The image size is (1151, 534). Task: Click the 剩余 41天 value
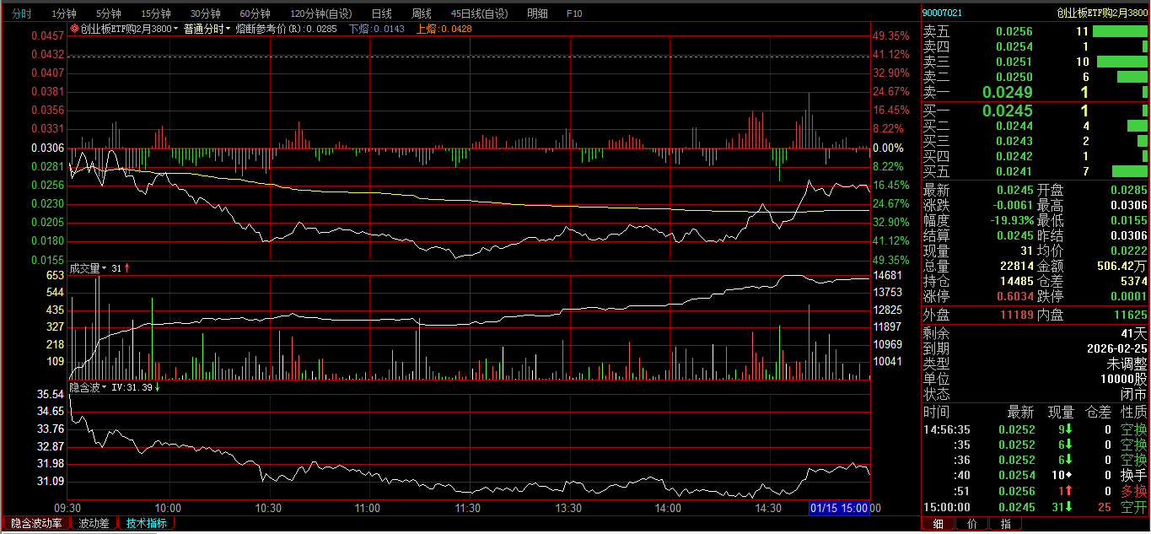(x=1133, y=333)
